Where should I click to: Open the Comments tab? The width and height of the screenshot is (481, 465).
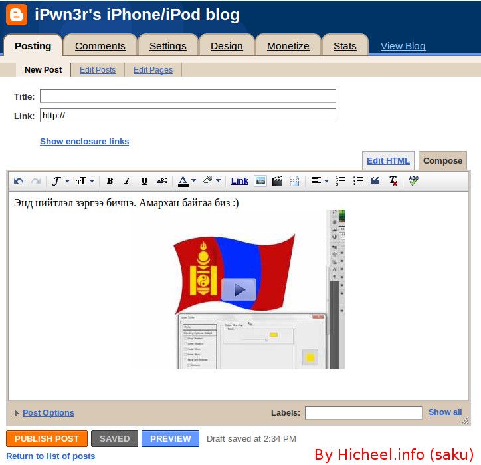click(100, 46)
